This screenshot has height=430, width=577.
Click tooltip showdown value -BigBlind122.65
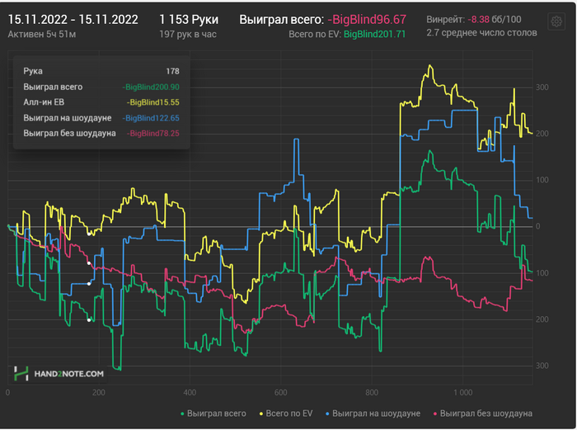(151, 118)
